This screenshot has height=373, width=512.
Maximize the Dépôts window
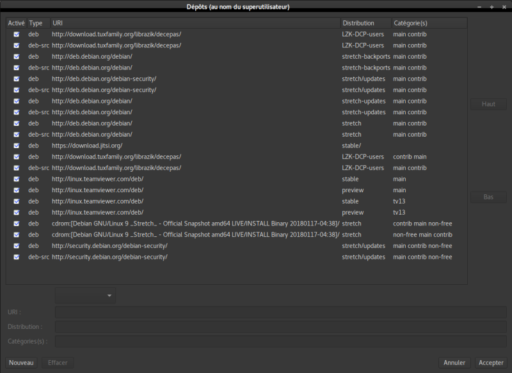coord(492,7)
